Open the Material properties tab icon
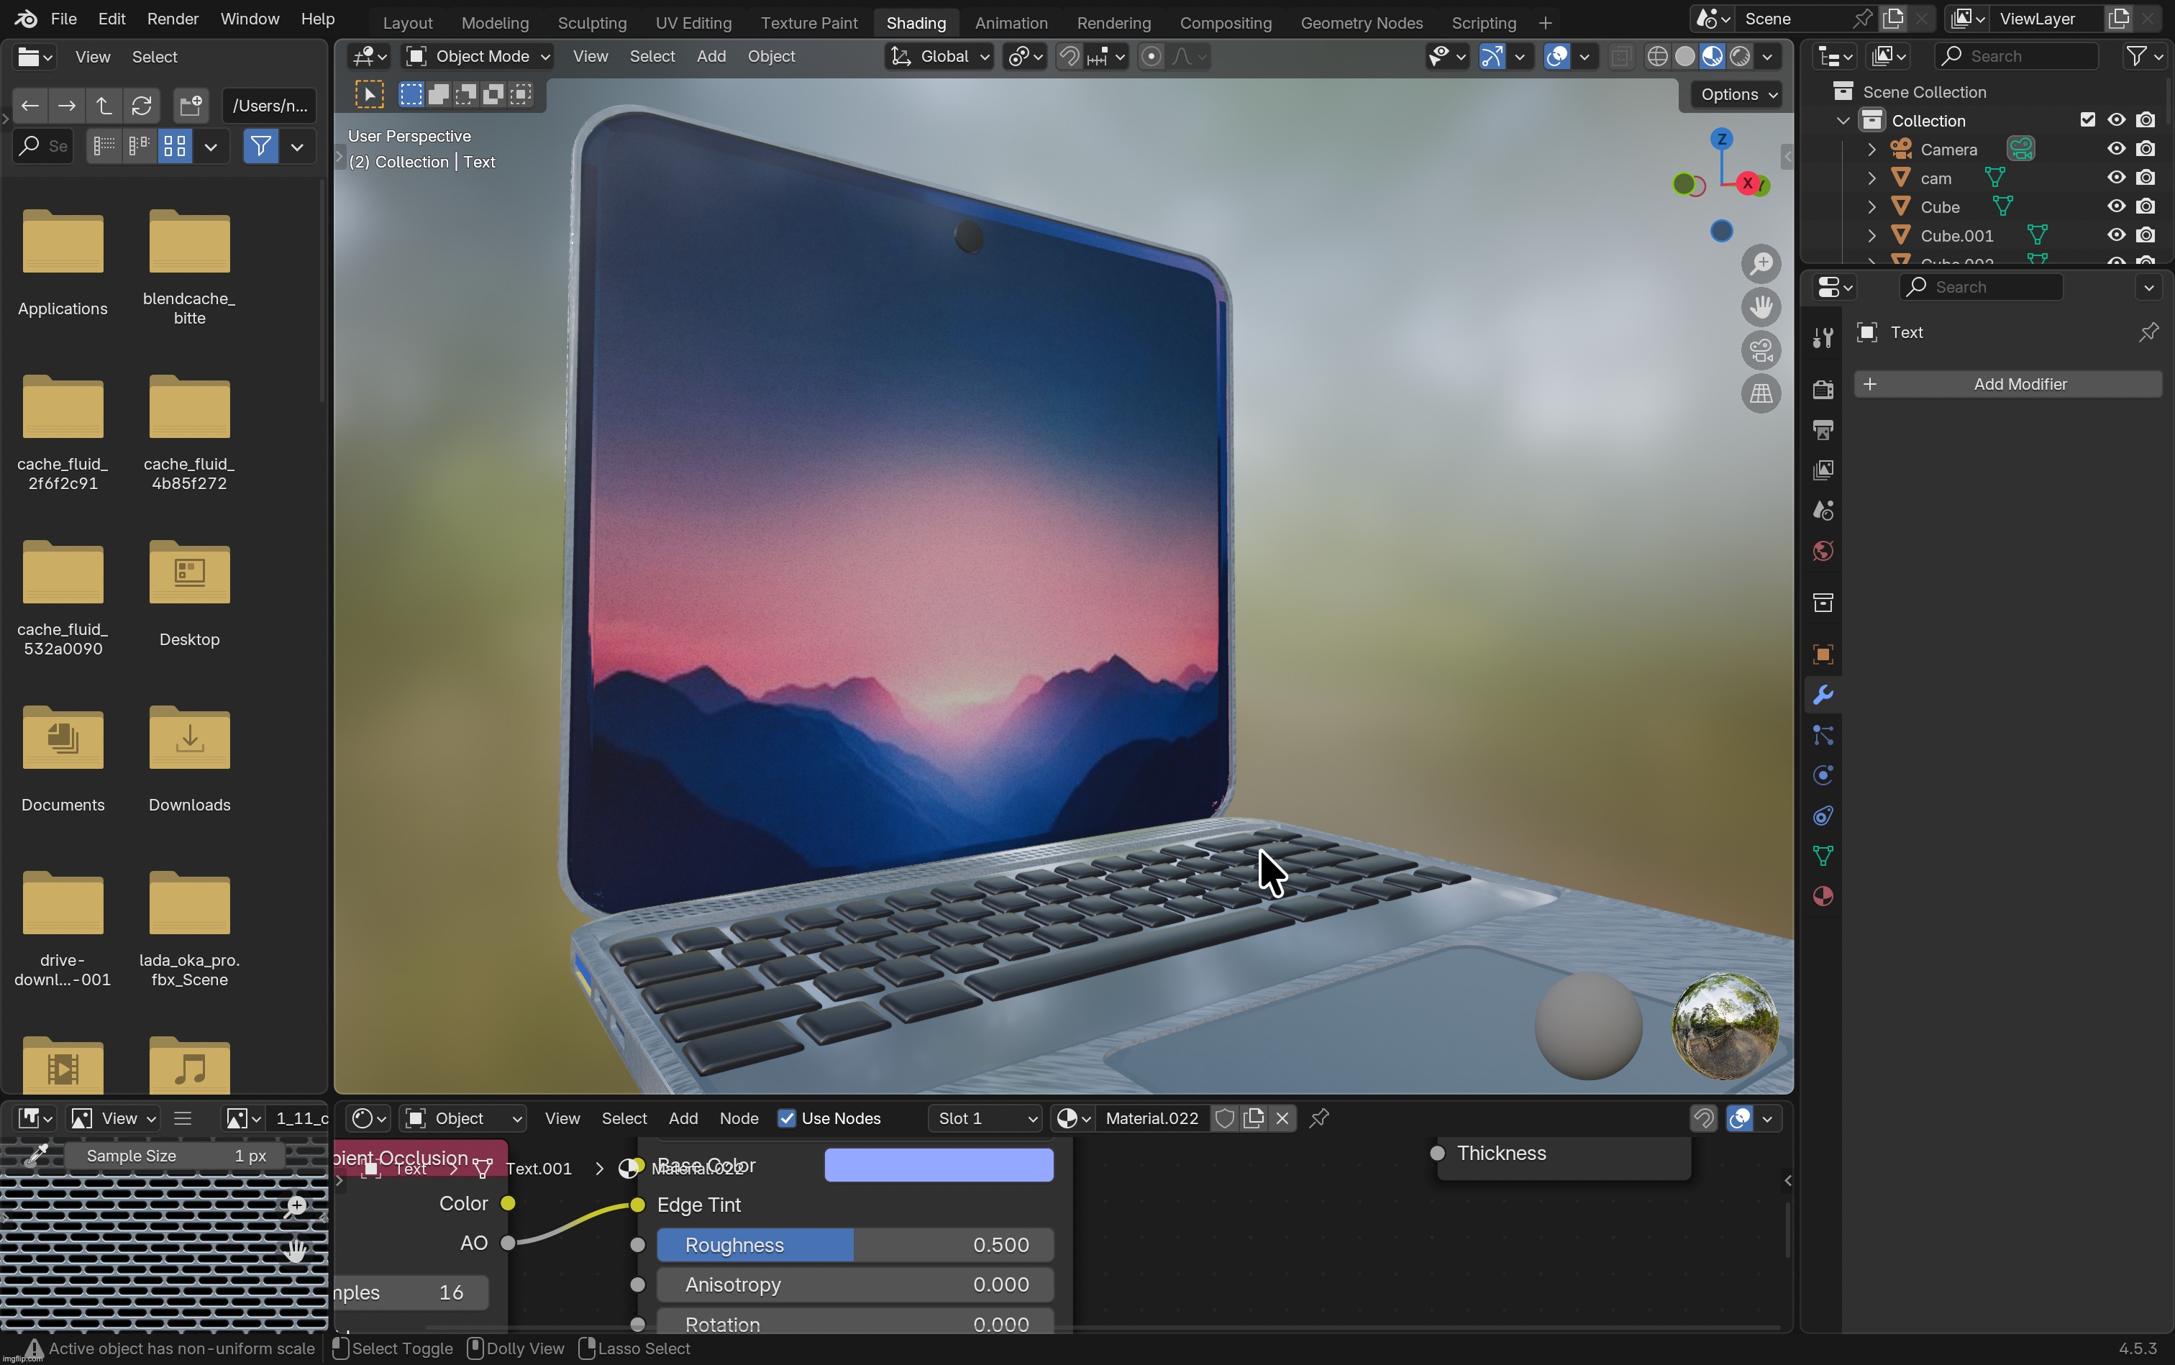The image size is (2175, 1365). click(1822, 897)
